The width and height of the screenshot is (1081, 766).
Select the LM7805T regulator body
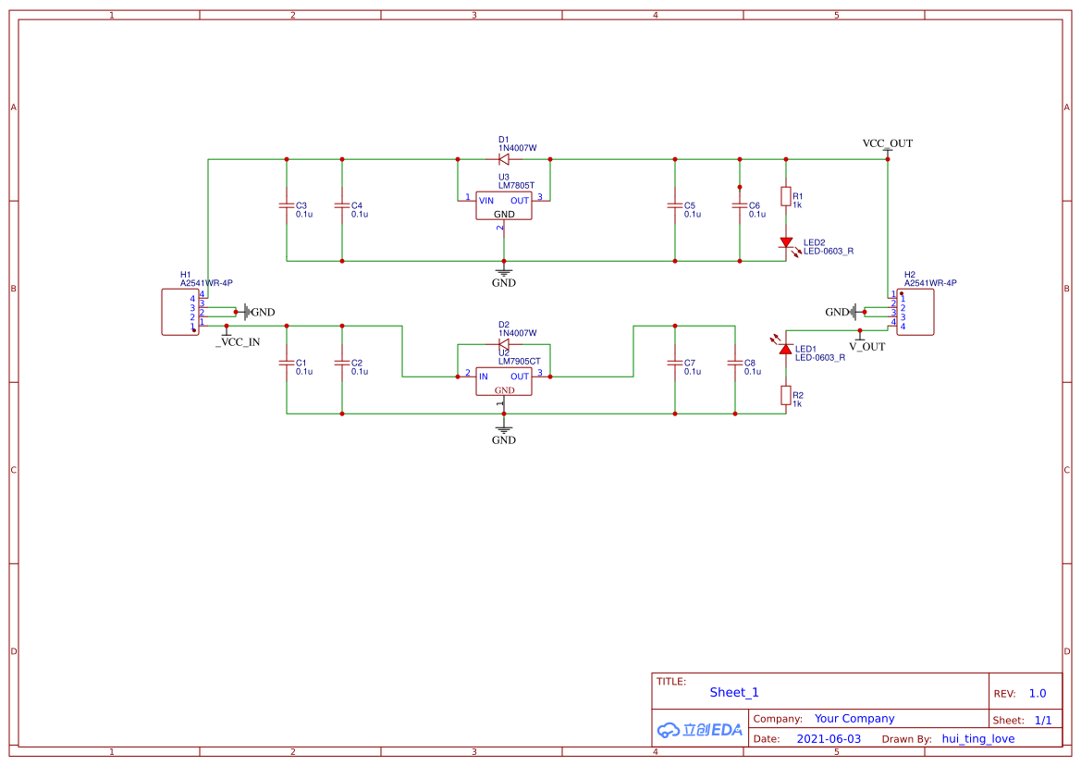point(504,206)
